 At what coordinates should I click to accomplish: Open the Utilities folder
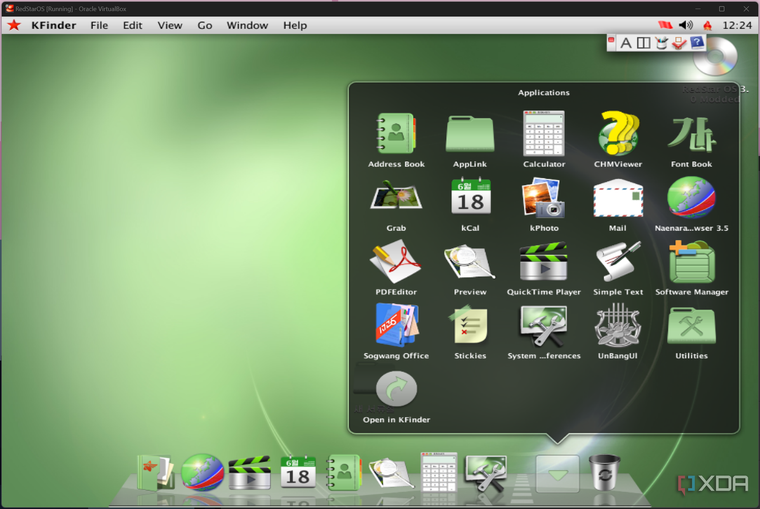[x=691, y=325]
